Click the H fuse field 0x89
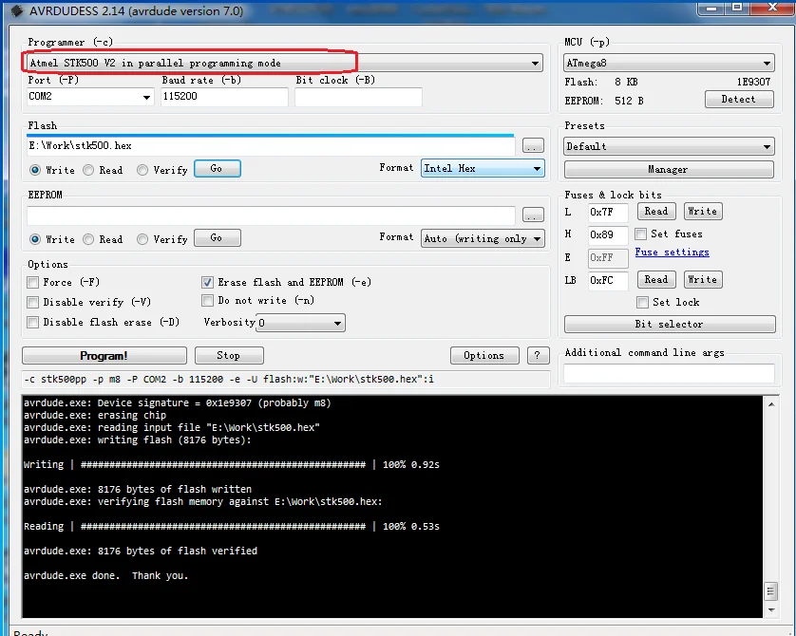796x636 pixels. (608, 234)
